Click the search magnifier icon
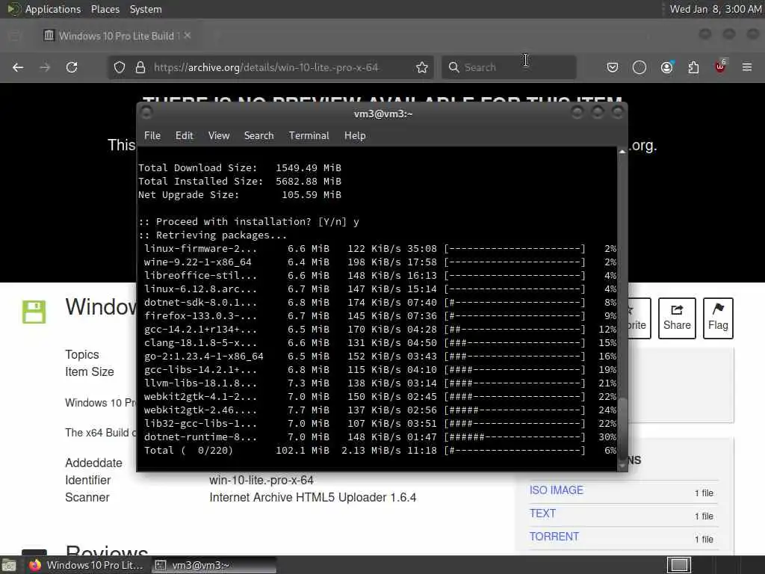The height and width of the screenshot is (574, 765). coord(453,67)
